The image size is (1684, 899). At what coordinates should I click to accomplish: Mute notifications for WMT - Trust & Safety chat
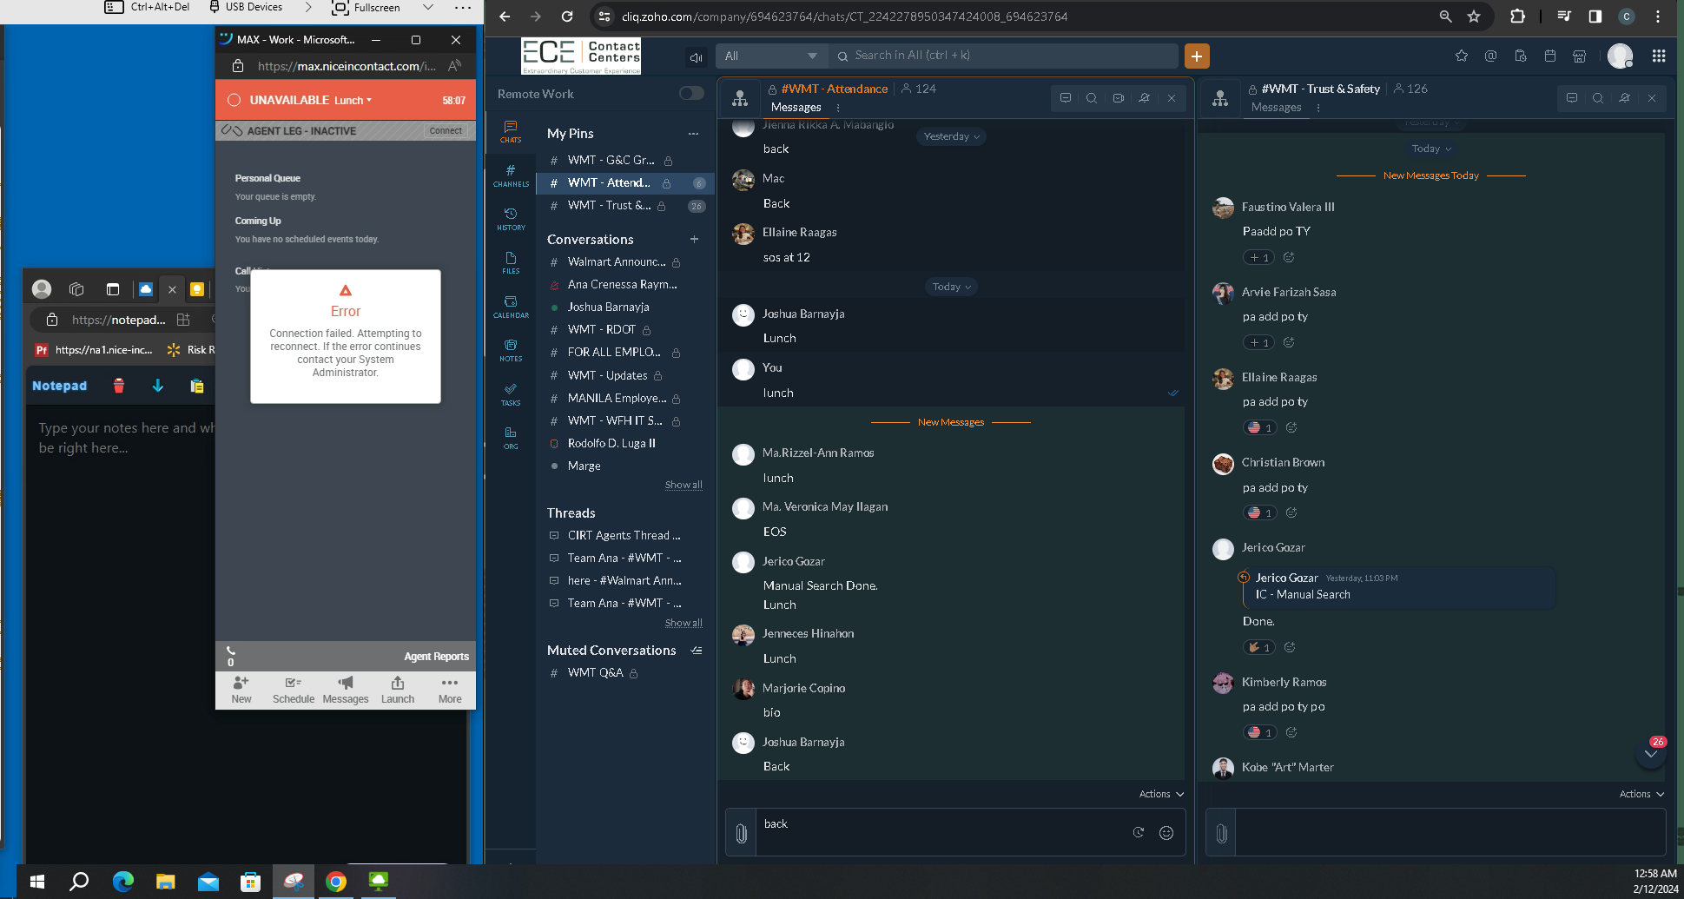(x=1625, y=98)
